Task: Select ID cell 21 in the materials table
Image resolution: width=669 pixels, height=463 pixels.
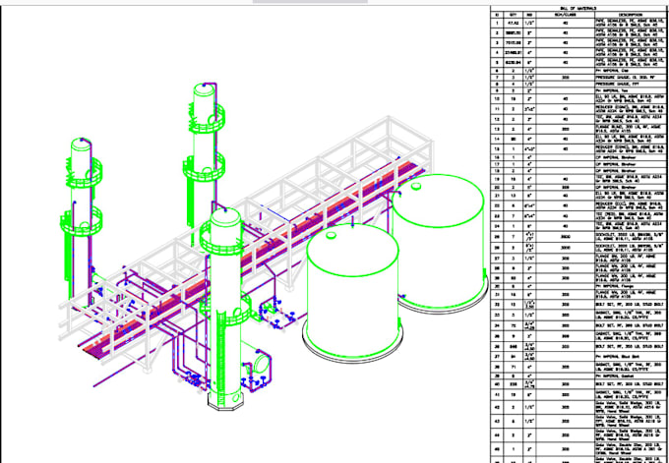Action: (x=496, y=196)
